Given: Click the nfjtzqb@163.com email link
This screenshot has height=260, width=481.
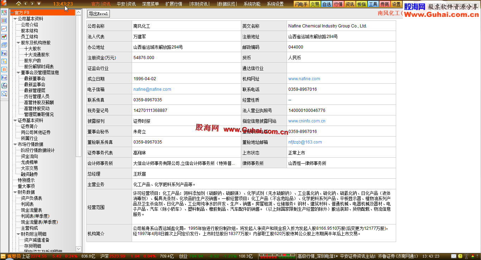Looking at the screenshot, I should pos(305,142).
